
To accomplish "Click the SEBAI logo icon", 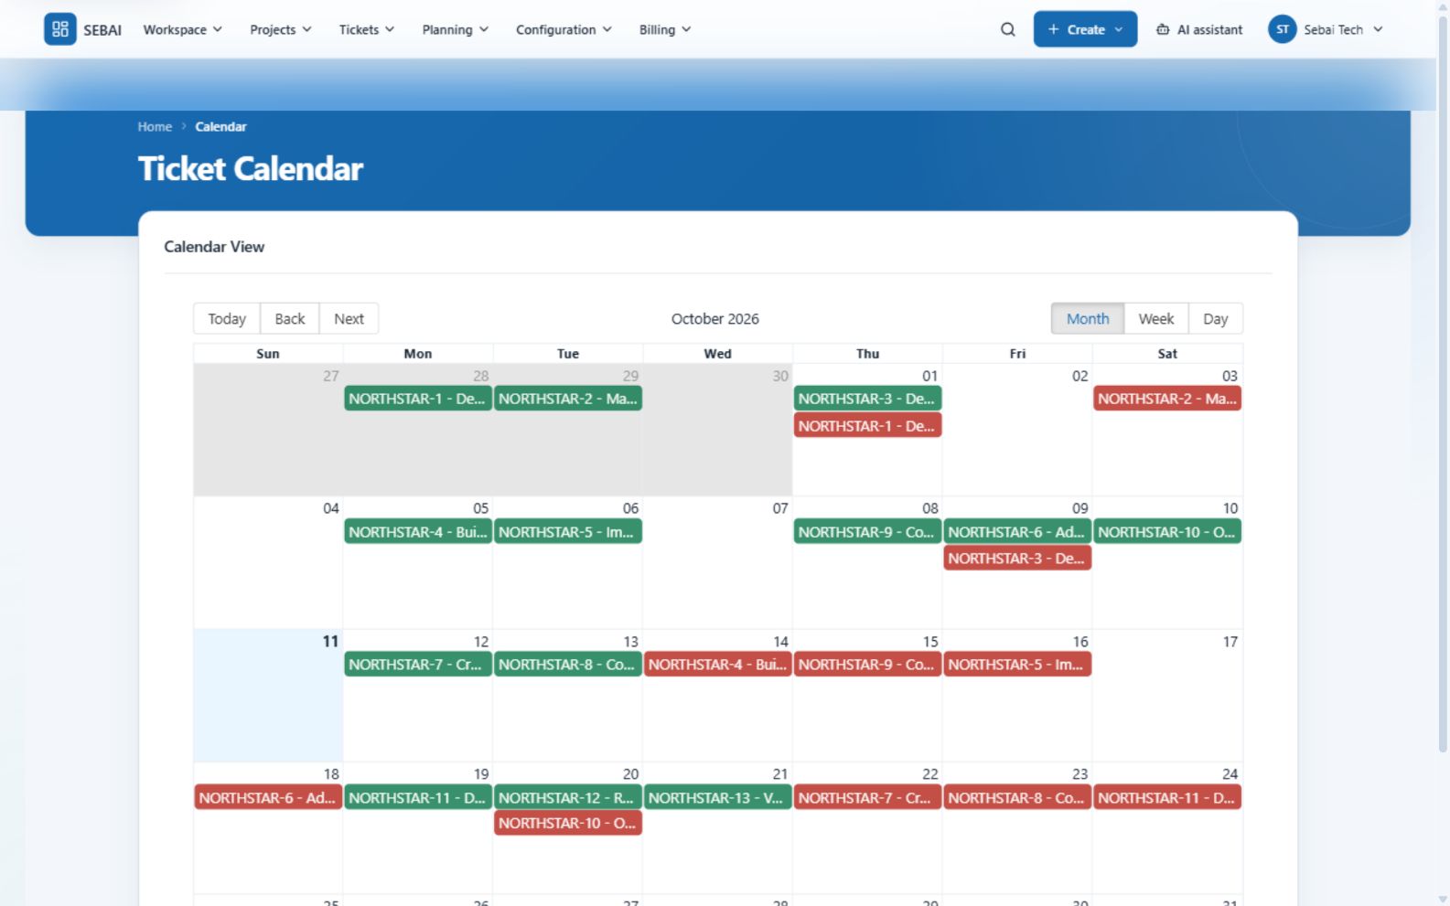I will tap(60, 29).
